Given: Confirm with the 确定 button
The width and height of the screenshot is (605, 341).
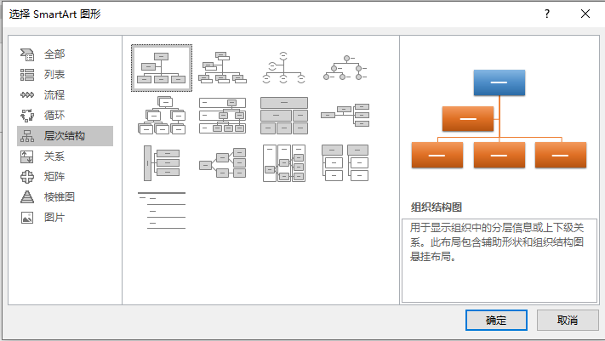Looking at the screenshot, I should click(496, 321).
